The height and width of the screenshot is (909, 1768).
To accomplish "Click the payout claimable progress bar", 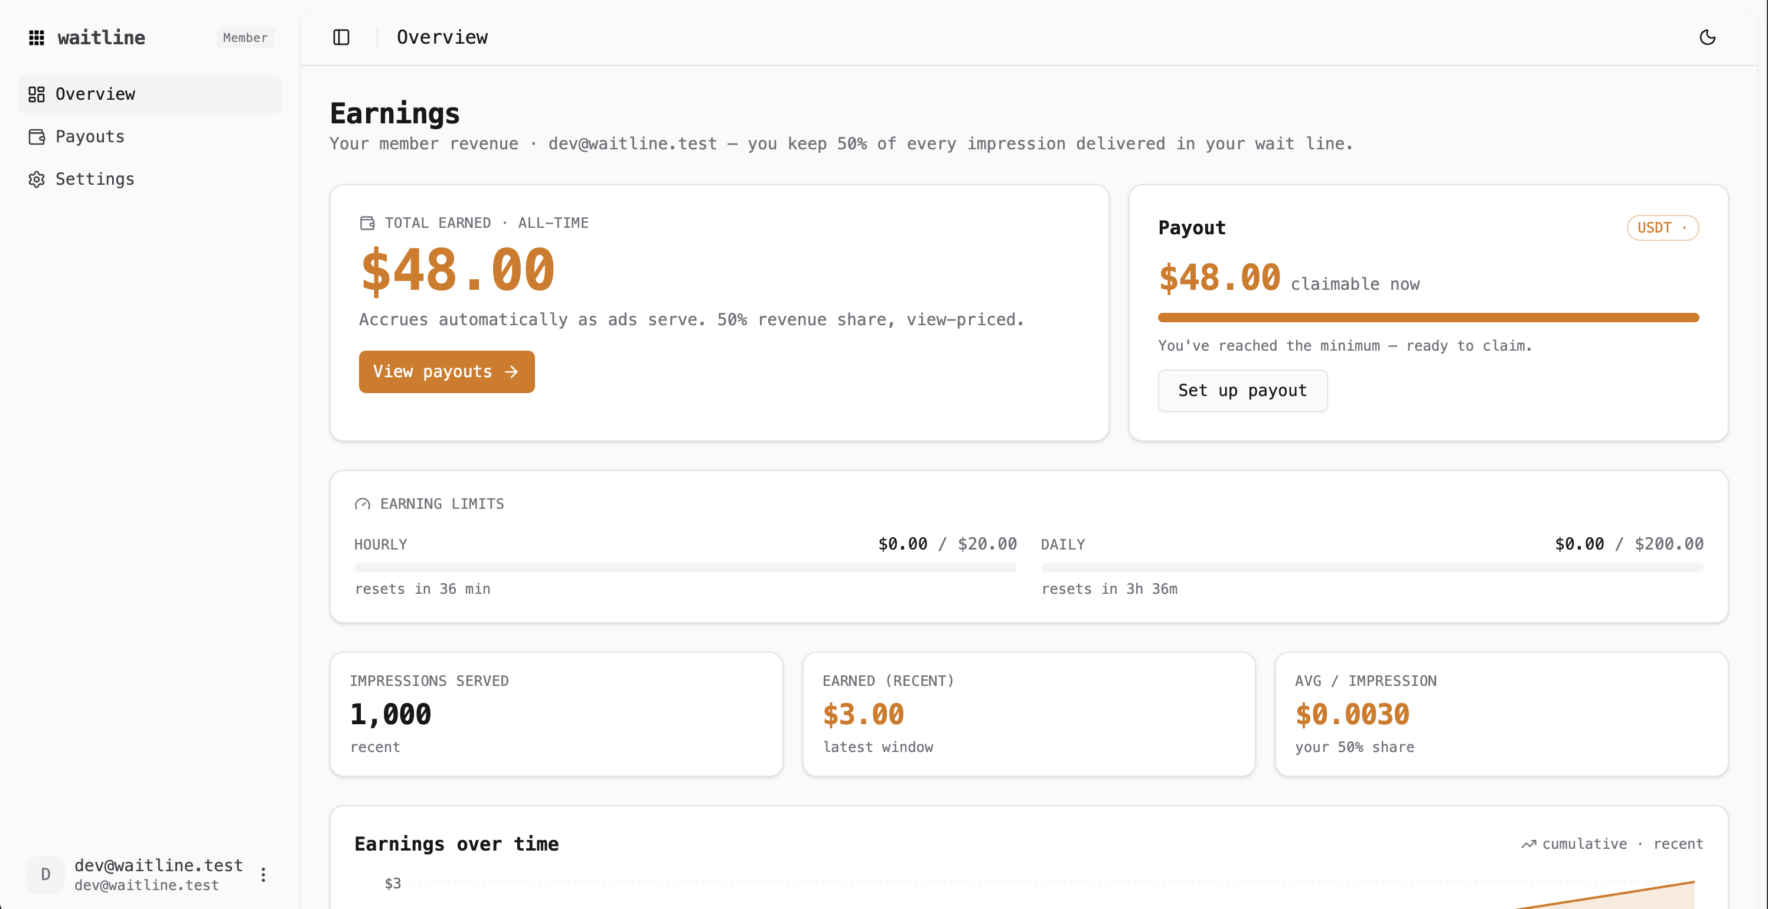I will 1428,318.
